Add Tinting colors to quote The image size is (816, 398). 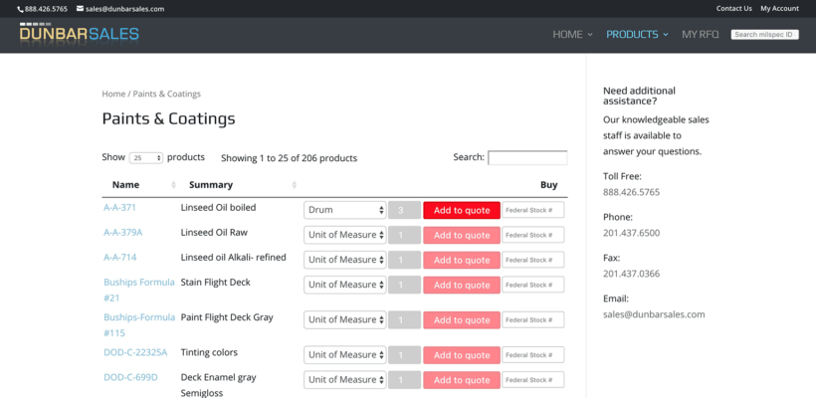pos(462,355)
